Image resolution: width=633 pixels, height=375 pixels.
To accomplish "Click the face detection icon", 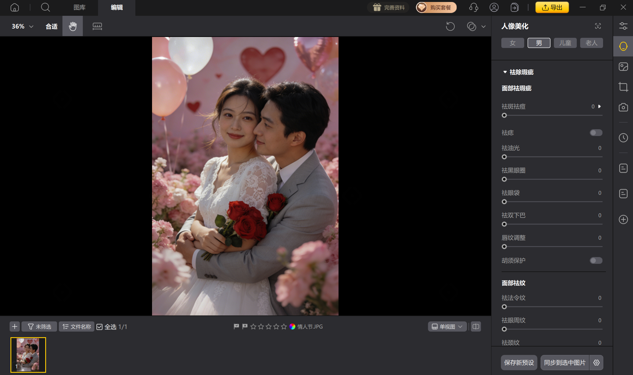I will click(598, 26).
